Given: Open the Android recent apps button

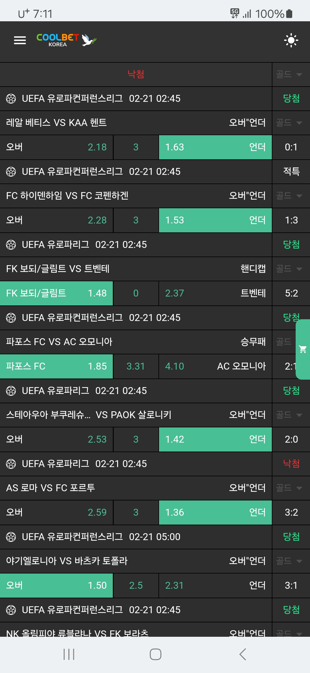Looking at the screenshot, I should 69,654.
